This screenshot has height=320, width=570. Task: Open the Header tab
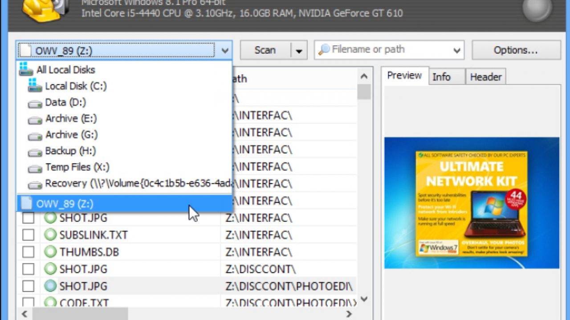click(x=486, y=77)
